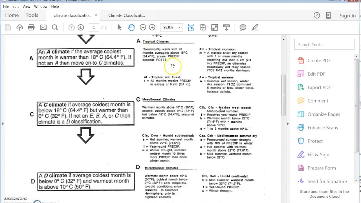Image resolution: width=361 pixels, height=203 pixels.
Task: Open the View menu
Action: 26,6
